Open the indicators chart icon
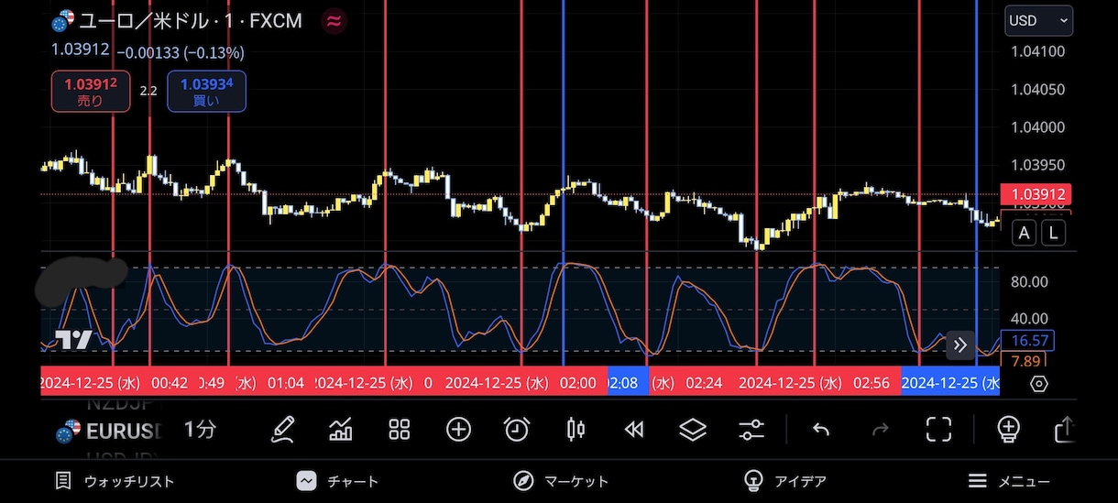This screenshot has width=1118, height=503. [341, 429]
